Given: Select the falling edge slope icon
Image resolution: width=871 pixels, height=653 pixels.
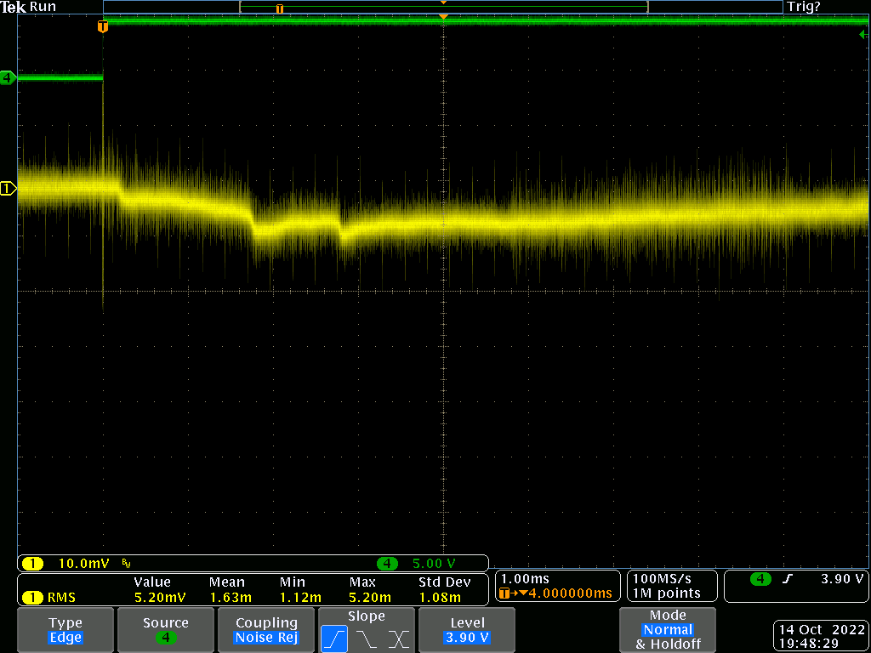Looking at the screenshot, I should pos(366,639).
